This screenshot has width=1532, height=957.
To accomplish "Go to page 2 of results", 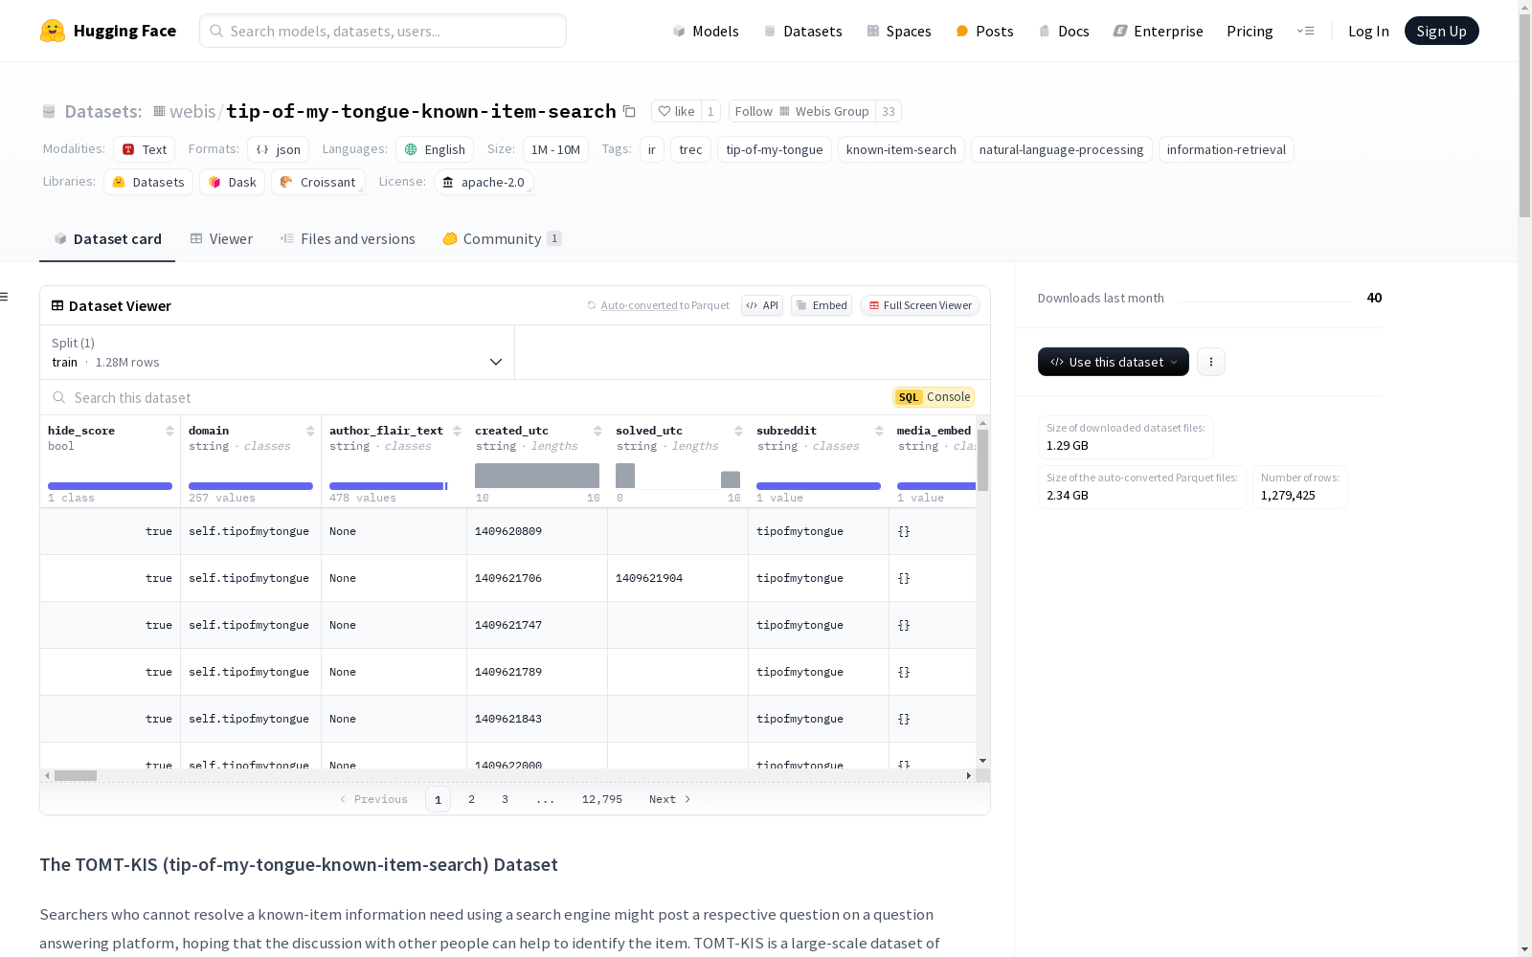I will click(471, 799).
